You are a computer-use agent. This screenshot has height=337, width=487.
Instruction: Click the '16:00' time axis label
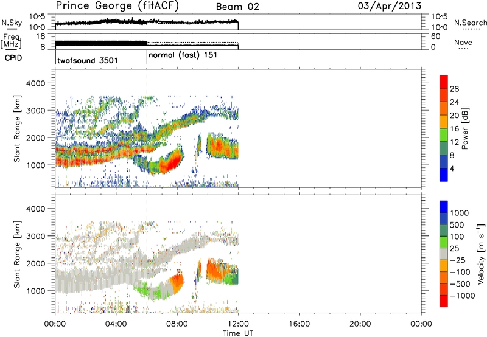pos(299,324)
